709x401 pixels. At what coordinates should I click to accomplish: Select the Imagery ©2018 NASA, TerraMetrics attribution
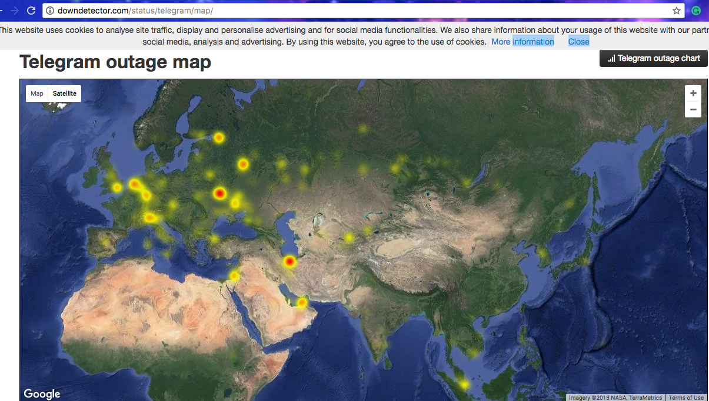tap(615, 397)
